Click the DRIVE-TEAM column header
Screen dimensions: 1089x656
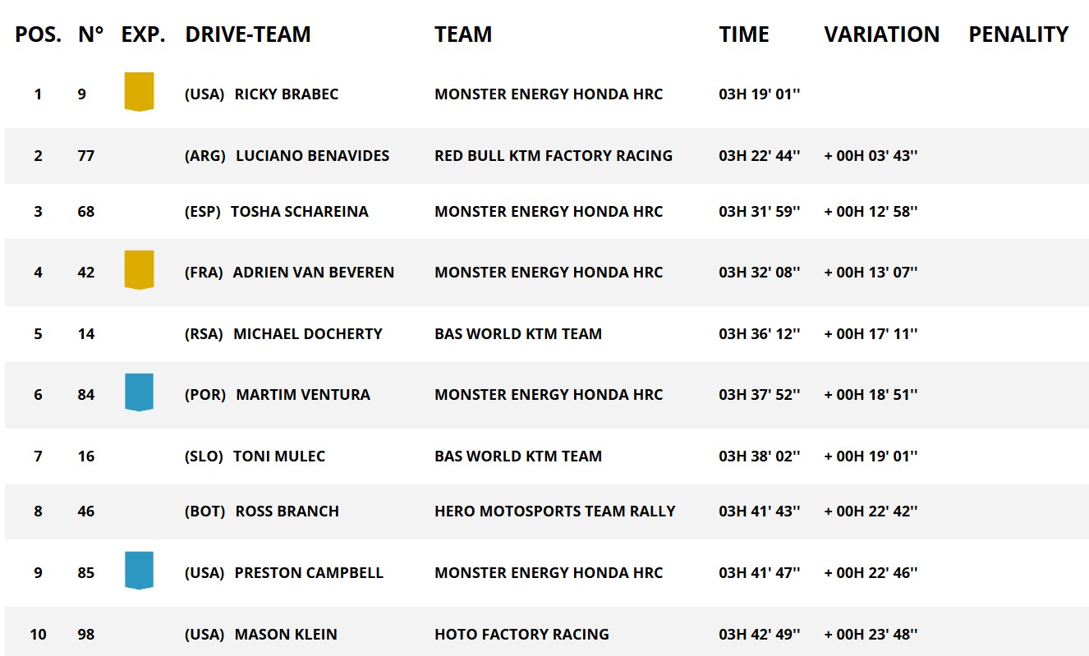248,34
